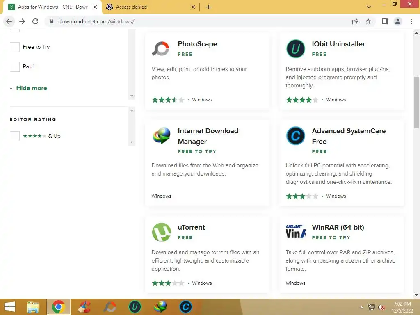
Task: Open File Explorer from the taskbar
Action: pyautogui.click(x=33, y=307)
